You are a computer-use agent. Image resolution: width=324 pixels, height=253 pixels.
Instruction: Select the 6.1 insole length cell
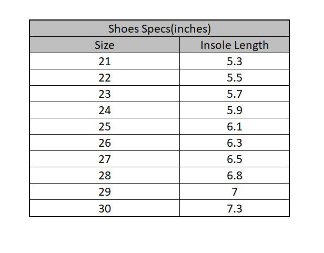(234, 127)
